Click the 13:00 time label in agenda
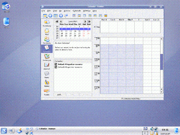The image size is (180, 135). tap(97, 81)
